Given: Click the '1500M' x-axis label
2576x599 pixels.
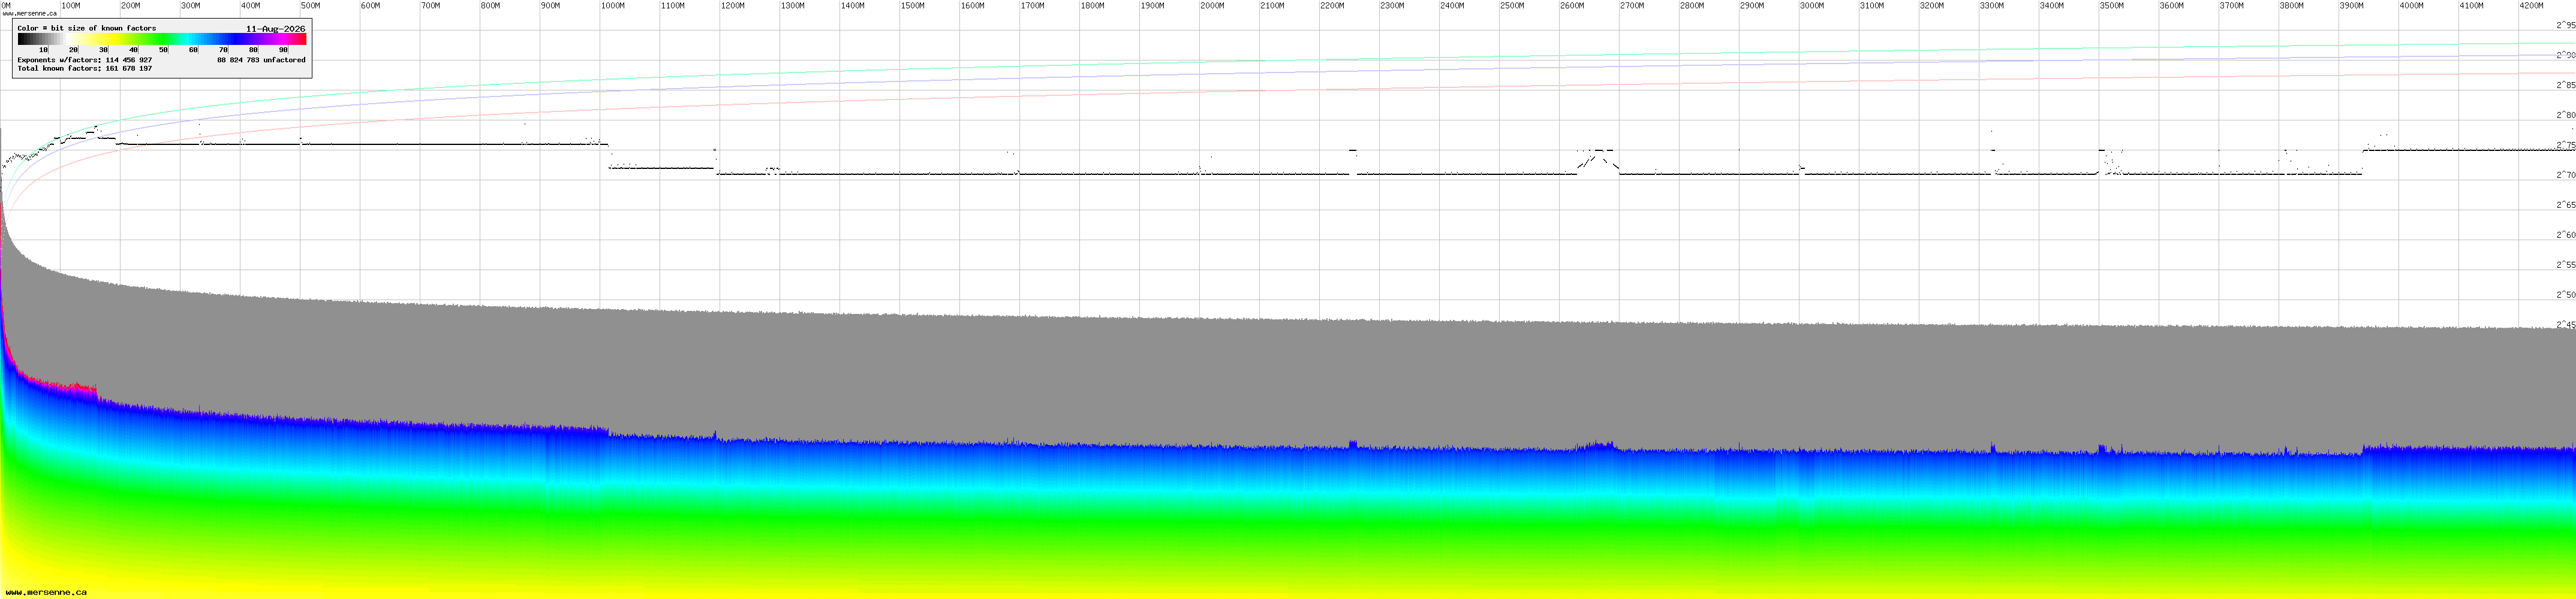Looking at the screenshot, I should point(913,6).
